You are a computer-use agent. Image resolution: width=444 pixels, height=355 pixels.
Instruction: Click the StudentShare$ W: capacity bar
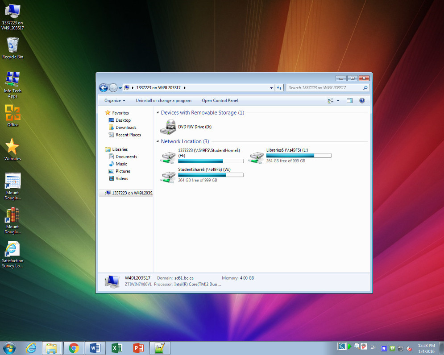click(x=211, y=175)
